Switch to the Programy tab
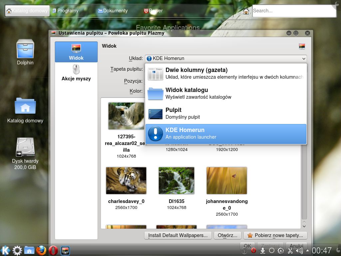 click(65, 11)
